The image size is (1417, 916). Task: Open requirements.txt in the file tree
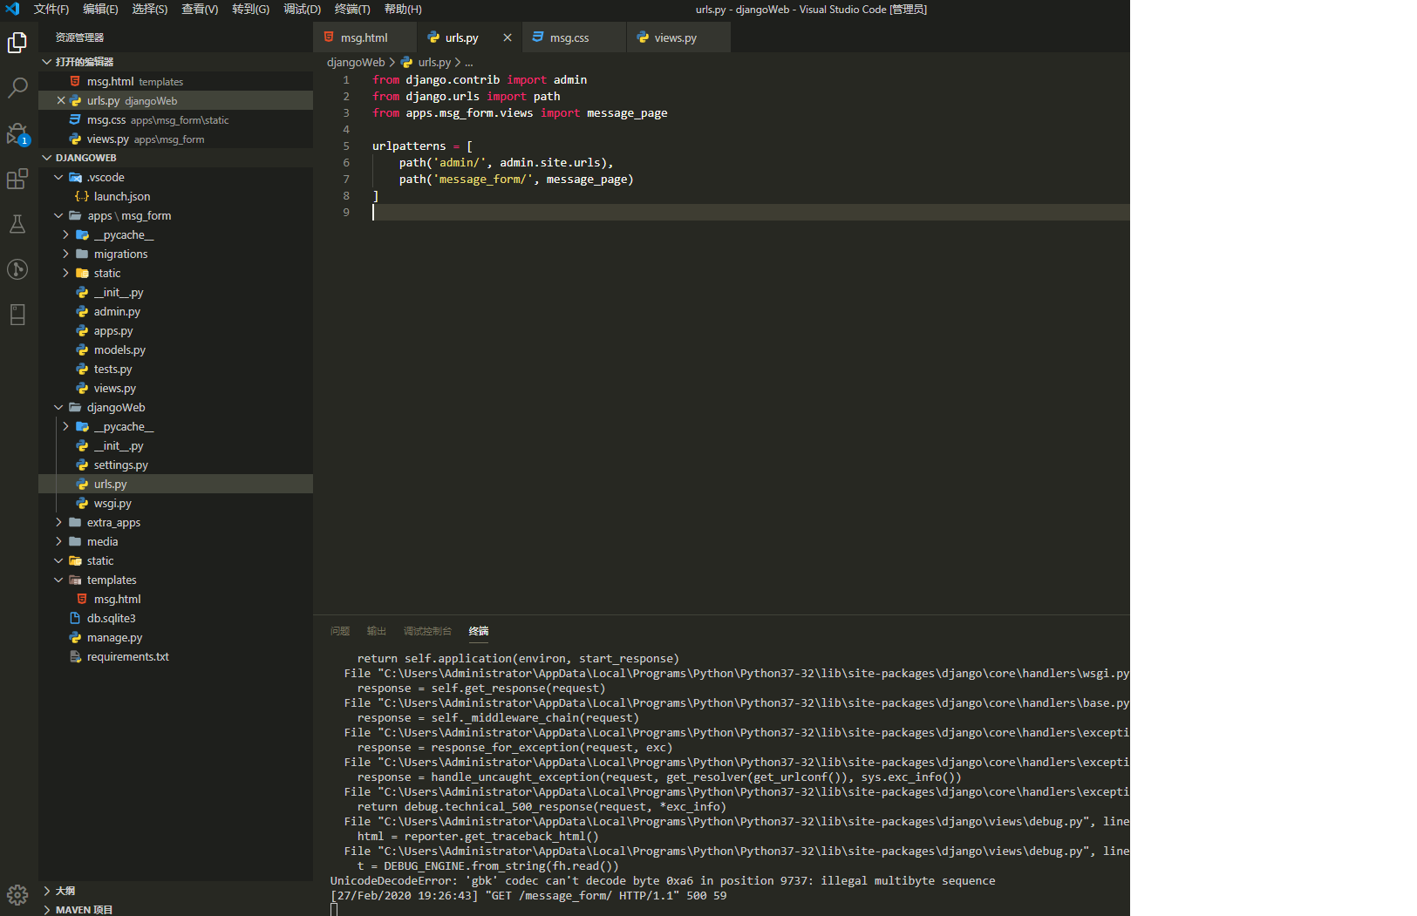pyautogui.click(x=175, y=656)
